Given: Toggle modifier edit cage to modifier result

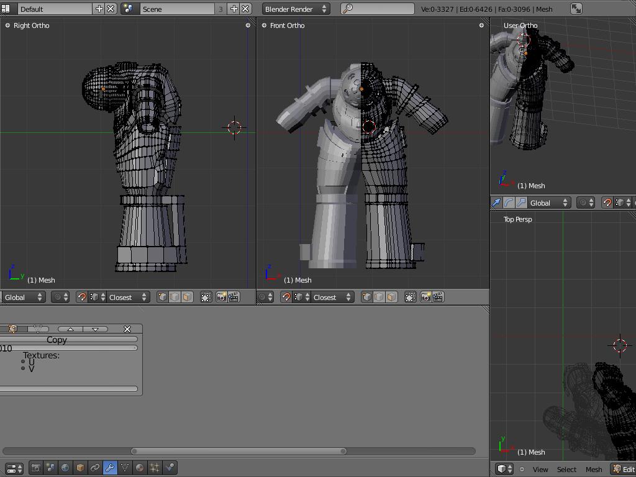Looking at the screenshot, I should point(38,329).
